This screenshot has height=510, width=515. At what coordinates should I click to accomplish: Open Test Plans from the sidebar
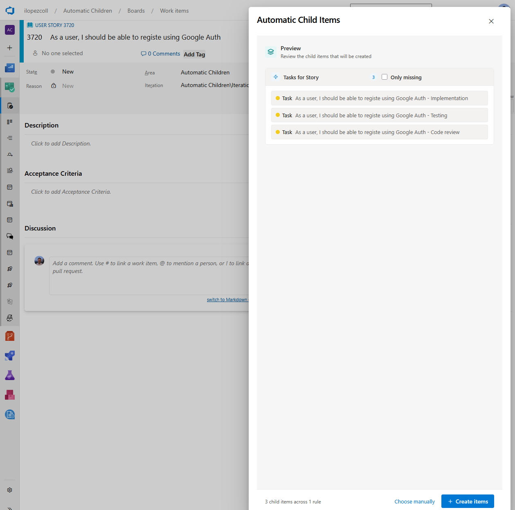point(9,375)
